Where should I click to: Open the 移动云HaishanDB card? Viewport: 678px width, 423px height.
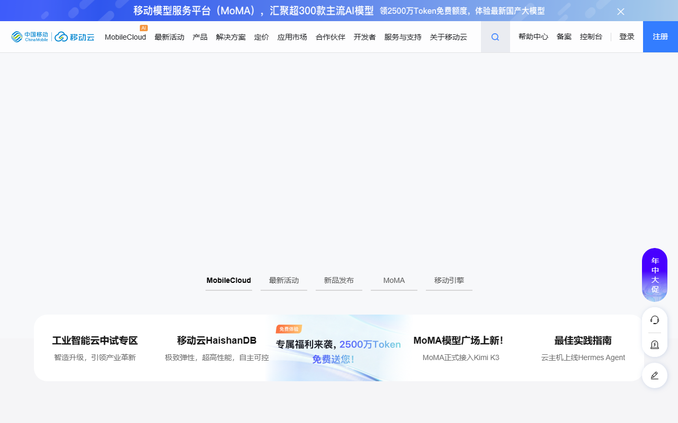tap(217, 348)
